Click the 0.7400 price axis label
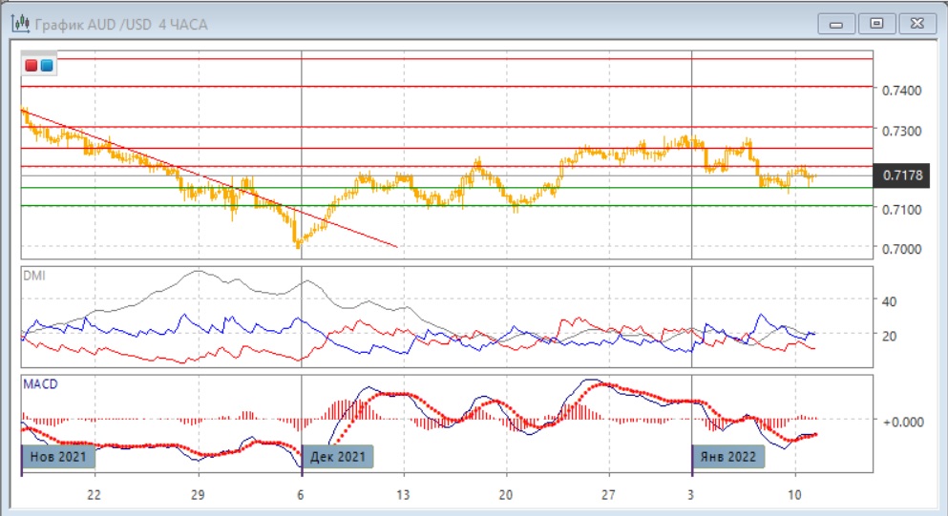The height and width of the screenshot is (516, 948). coord(901,91)
